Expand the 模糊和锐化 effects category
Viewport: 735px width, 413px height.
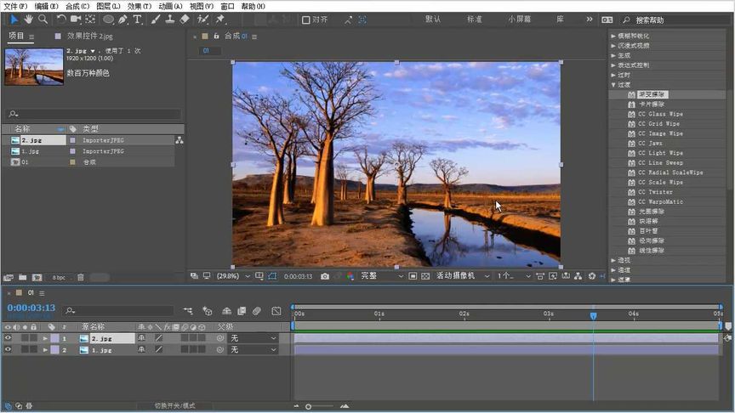(633, 36)
